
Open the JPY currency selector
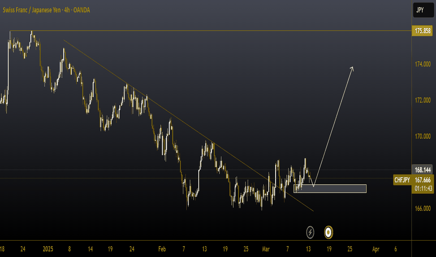point(423,10)
